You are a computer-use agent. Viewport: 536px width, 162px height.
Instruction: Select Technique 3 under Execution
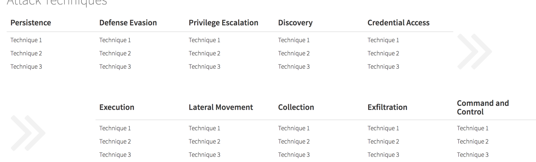pyautogui.click(x=115, y=155)
